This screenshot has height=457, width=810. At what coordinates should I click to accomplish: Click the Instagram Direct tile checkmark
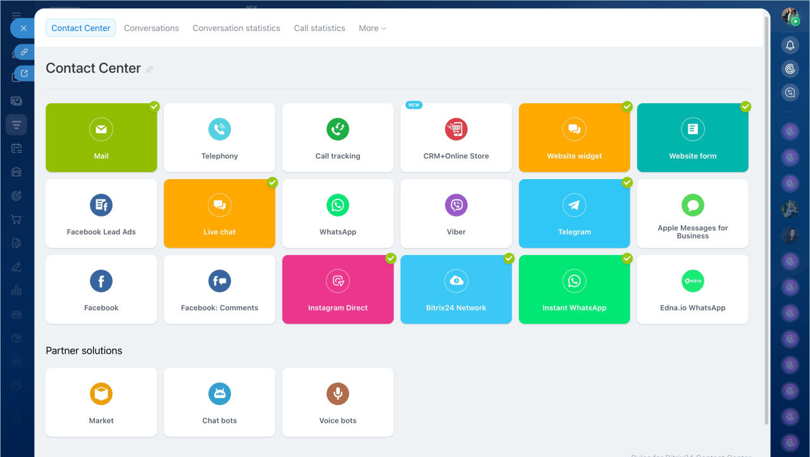click(390, 258)
